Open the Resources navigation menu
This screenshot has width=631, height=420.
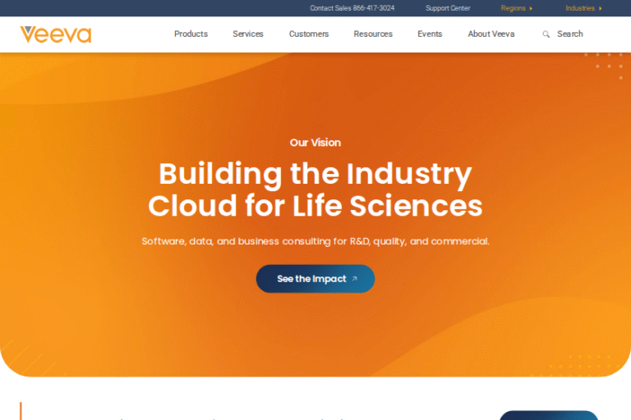373,34
